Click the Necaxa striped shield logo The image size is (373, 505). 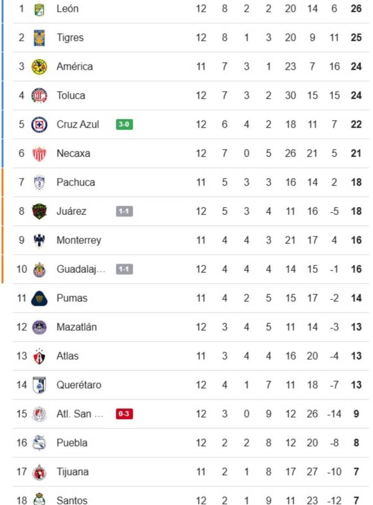pos(39,153)
